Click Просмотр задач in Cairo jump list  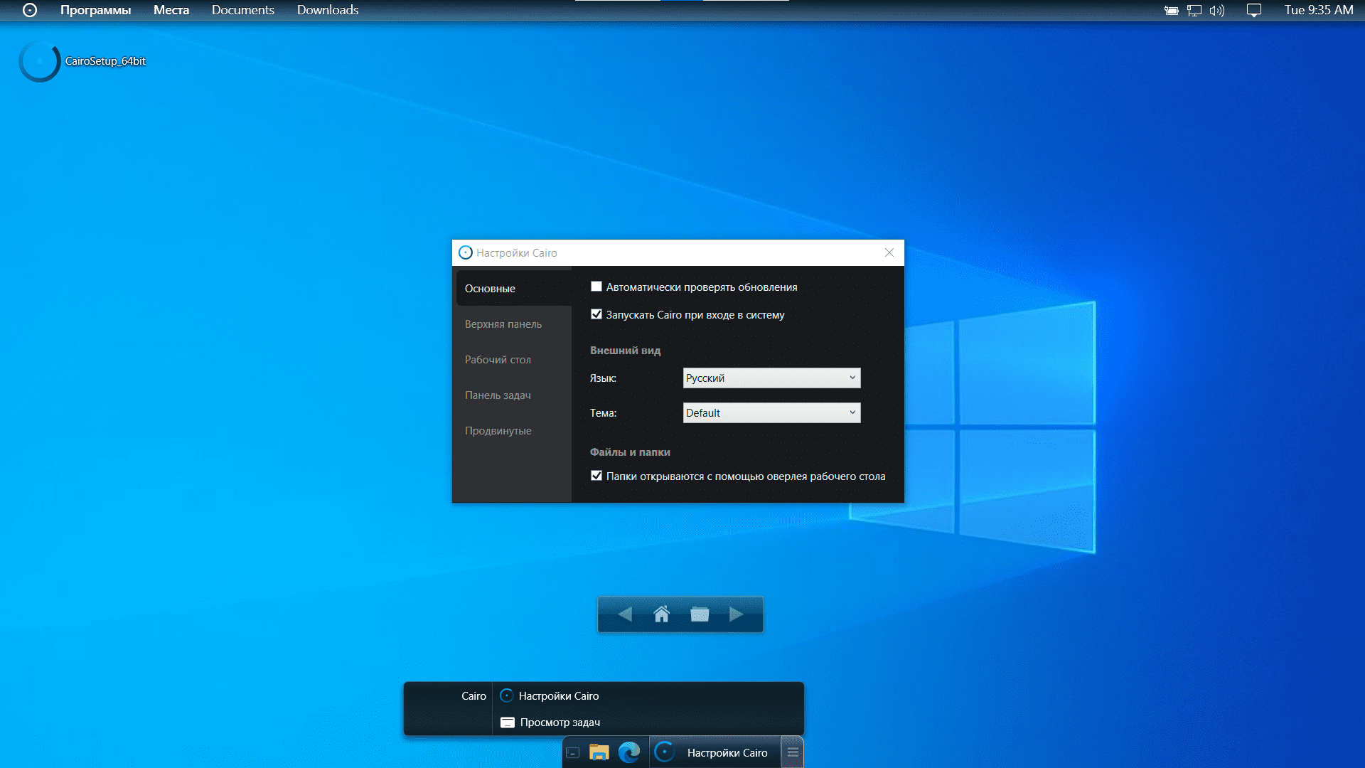(x=560, y=722)
